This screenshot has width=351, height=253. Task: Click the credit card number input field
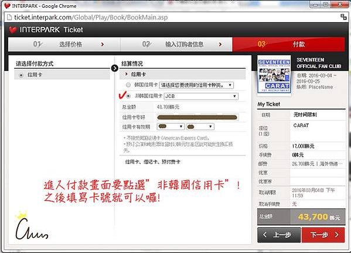pyautogui.click(x=197, y=117)
